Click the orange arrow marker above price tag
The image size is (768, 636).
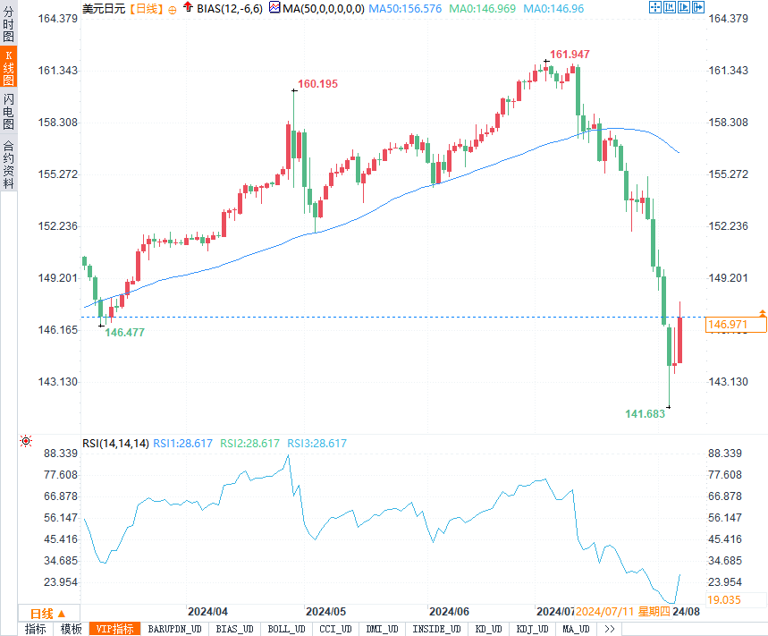coord(762,312)
